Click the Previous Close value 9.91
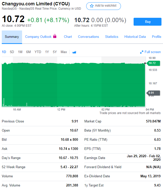 75,121
